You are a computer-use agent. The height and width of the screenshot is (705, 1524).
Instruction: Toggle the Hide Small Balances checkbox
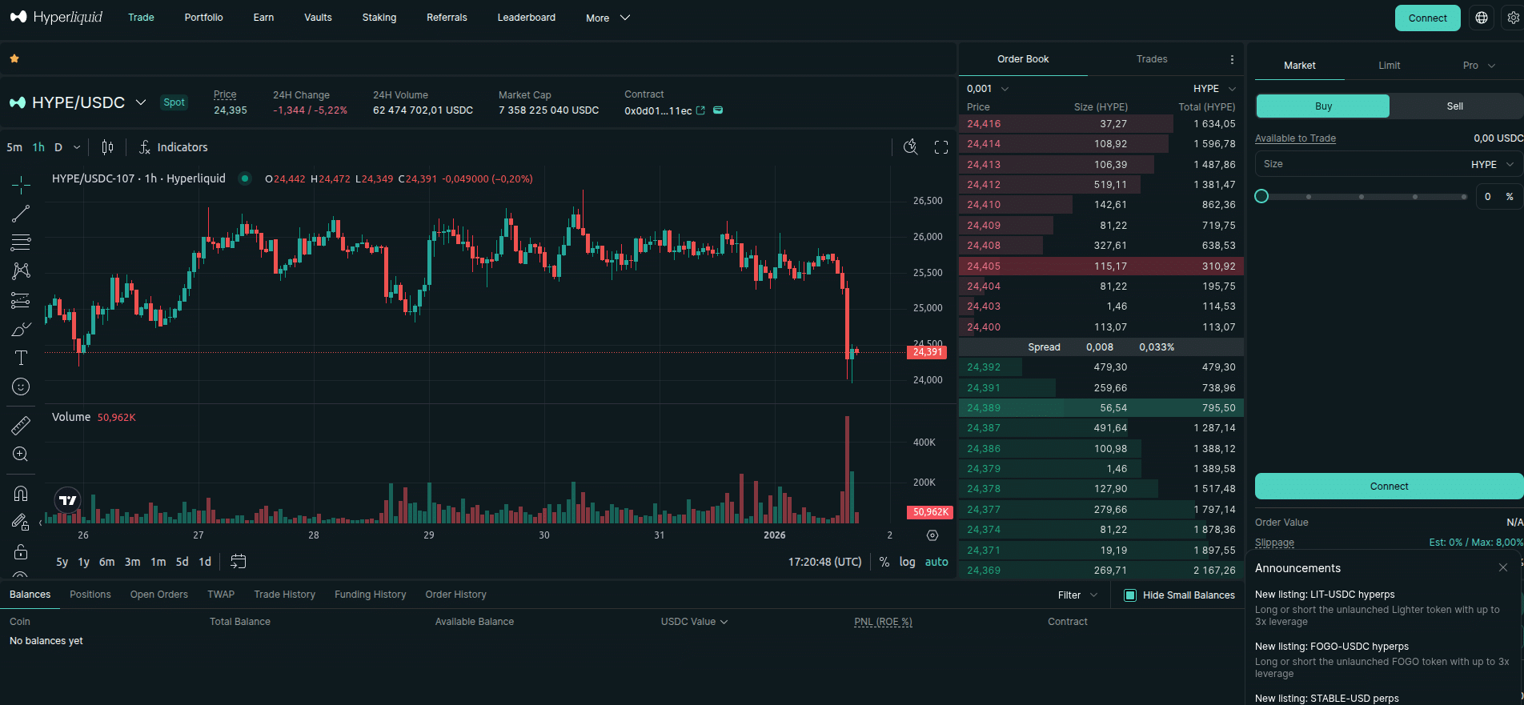point(1130,595)
